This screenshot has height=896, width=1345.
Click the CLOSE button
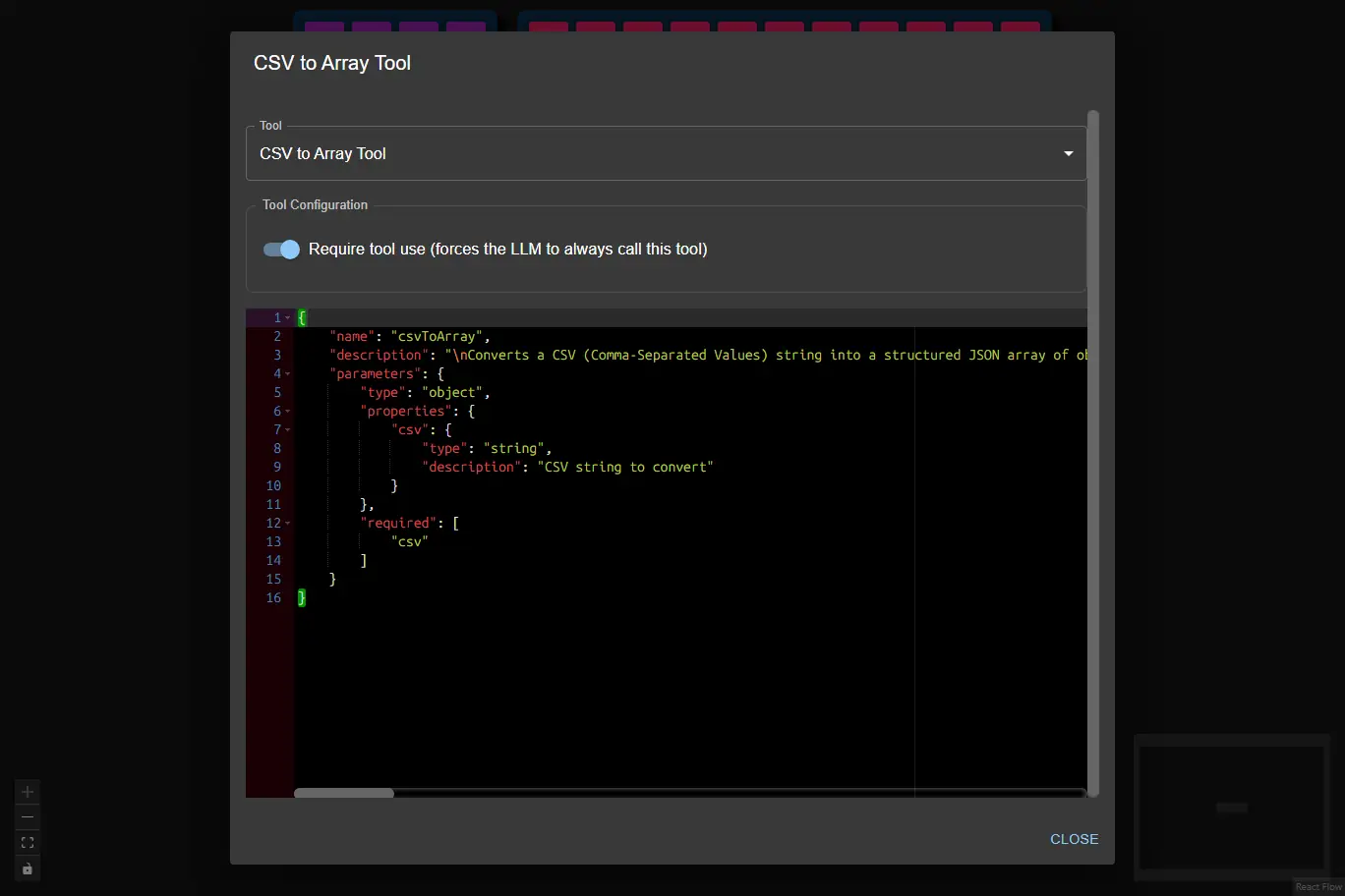(x=1074, y=839)
